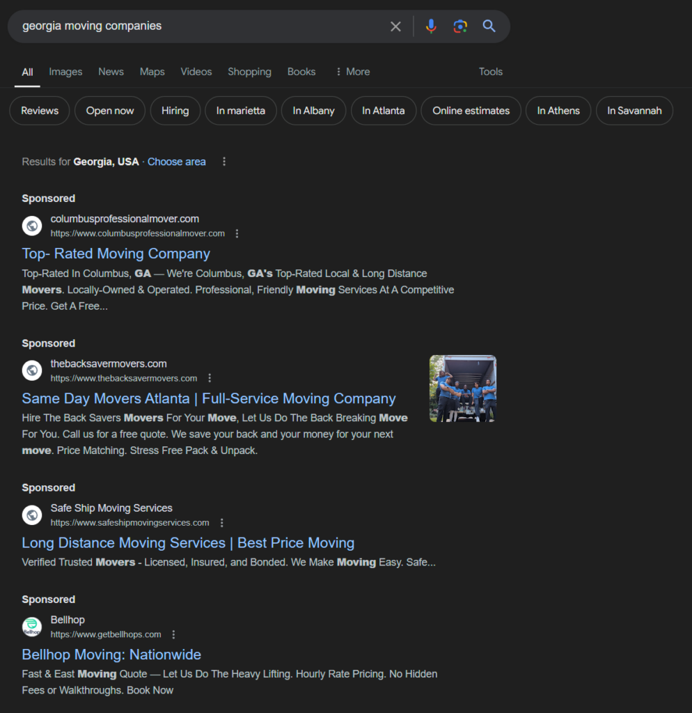
Task: Open the Same Day Movers Atlanta link
Action: pyautogui.click(x=209, y=398)
